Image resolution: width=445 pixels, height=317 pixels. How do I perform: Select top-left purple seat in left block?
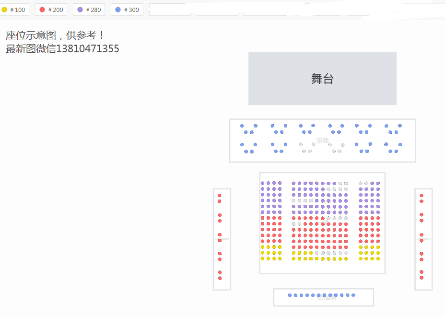pyautogui.click(x=262, y=183)
